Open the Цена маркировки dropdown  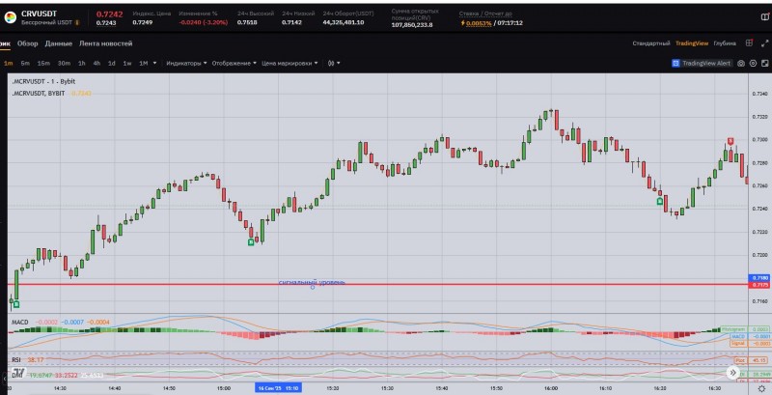click(289, 64)
